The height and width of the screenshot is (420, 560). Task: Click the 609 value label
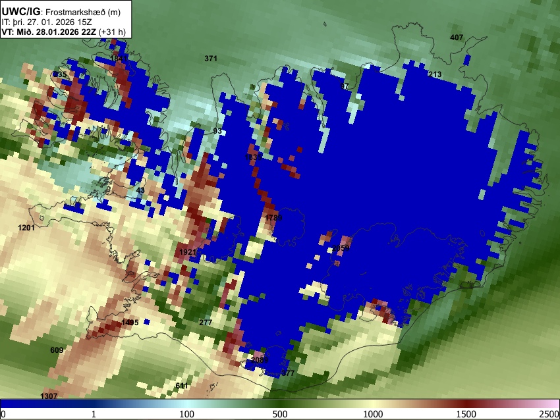[x=57, y=350]
